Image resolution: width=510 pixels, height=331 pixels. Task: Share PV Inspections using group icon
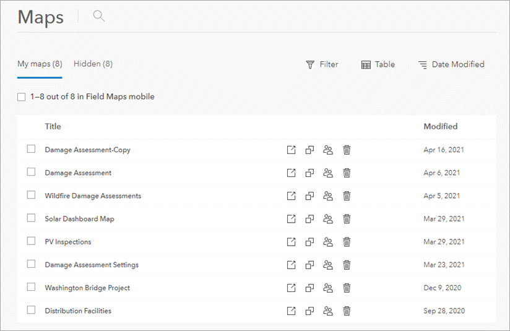(x=328, y=242)
